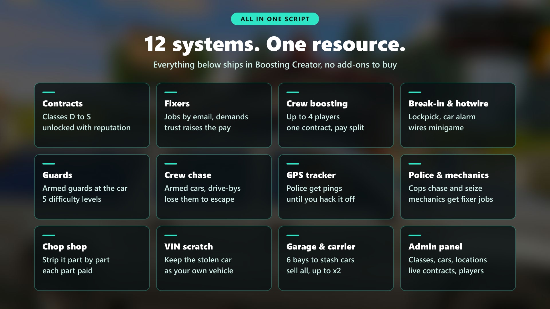Select the Fixers card heading
Viewport: 550px width, 309px height.
point(177,104)
